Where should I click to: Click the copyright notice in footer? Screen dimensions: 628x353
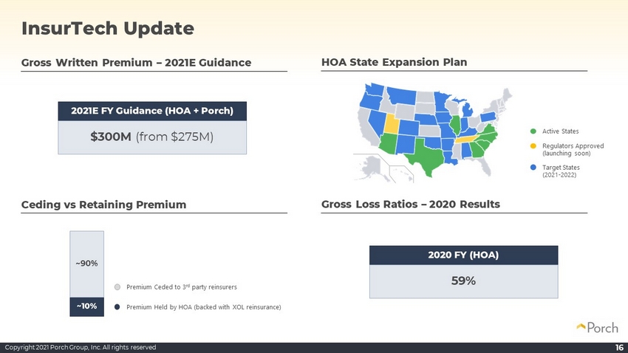(81, 347)
